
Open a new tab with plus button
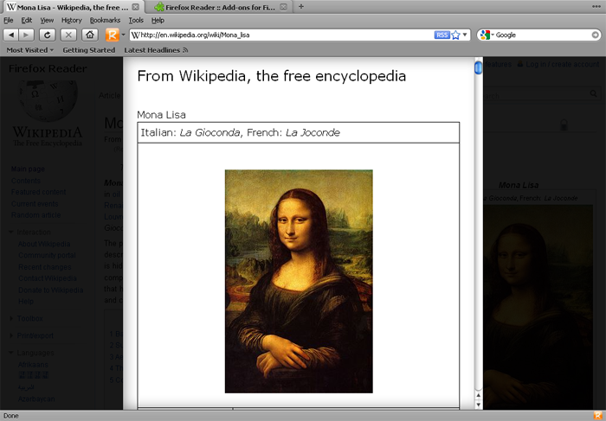click(301, 7)
